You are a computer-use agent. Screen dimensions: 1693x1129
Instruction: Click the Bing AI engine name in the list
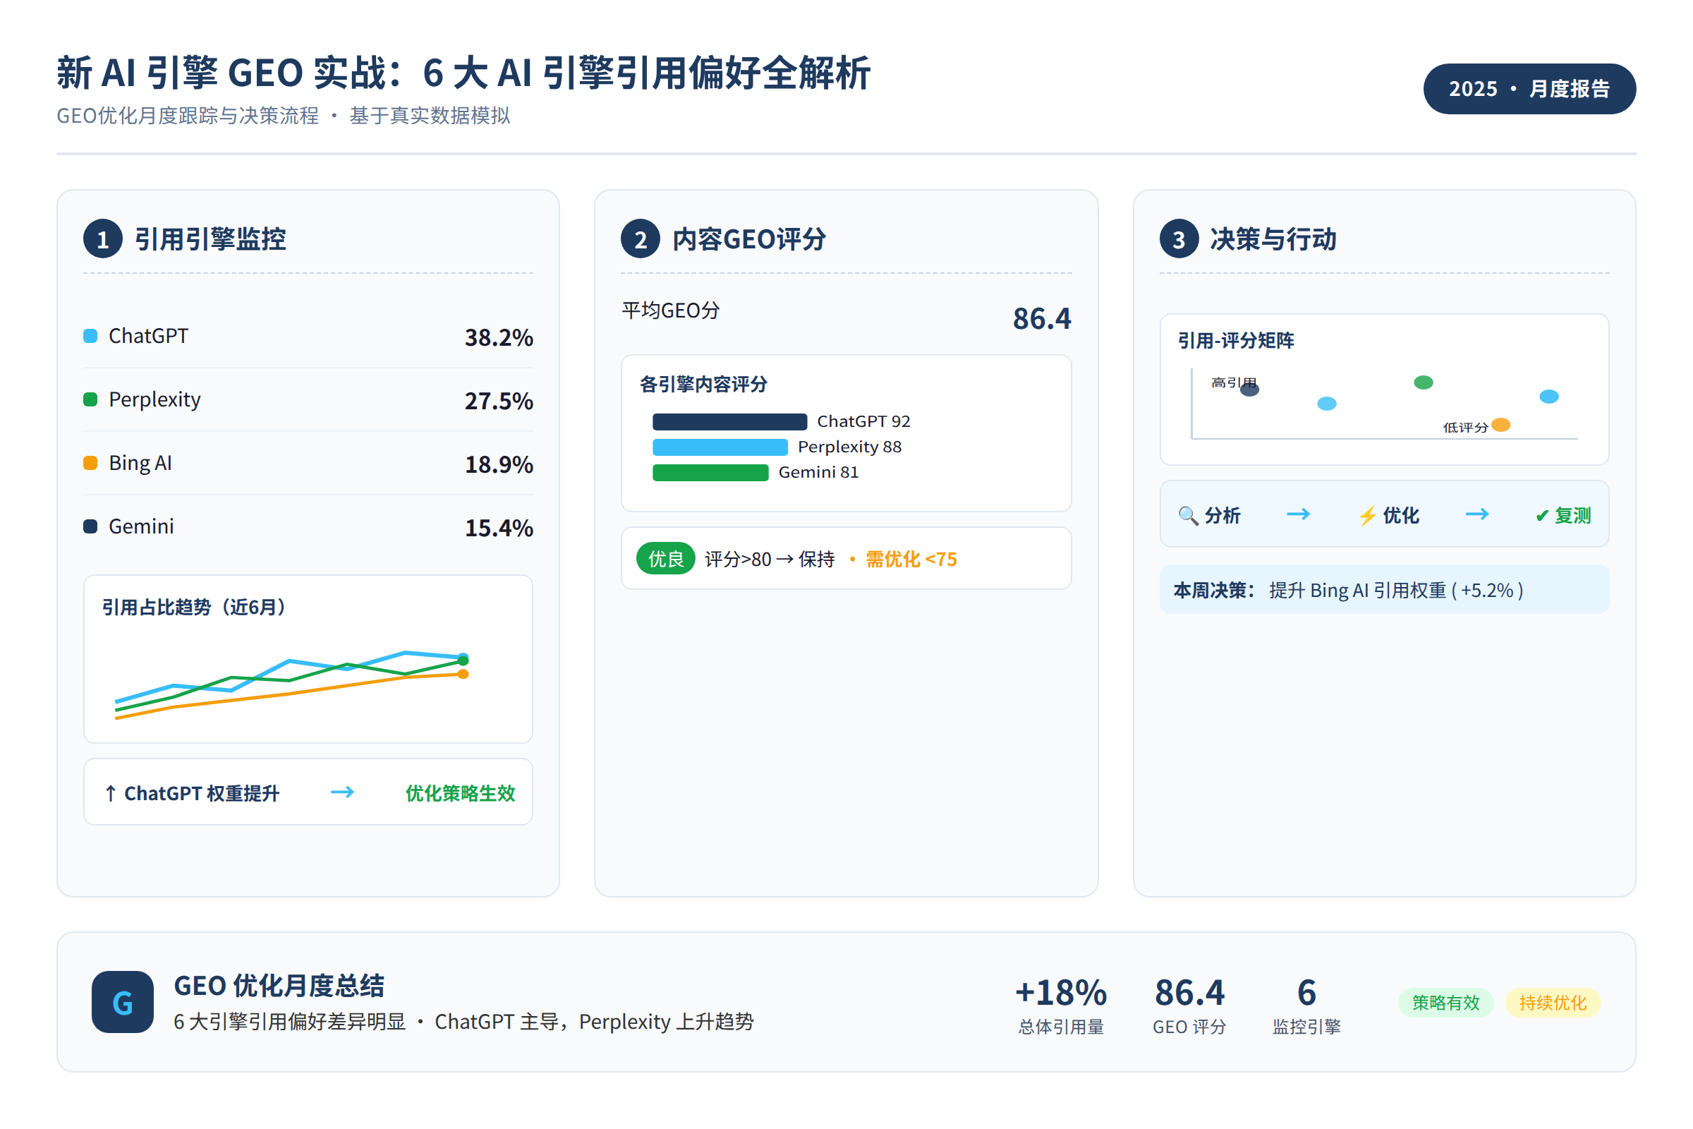140,463
